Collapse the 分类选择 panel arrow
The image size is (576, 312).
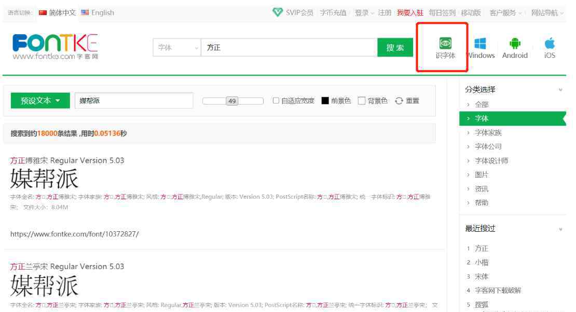(x=560, y=90)
